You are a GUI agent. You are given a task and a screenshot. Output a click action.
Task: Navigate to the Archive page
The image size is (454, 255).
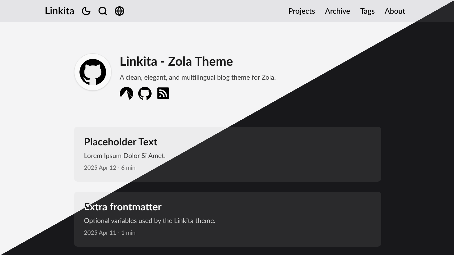tap(337, 11)
